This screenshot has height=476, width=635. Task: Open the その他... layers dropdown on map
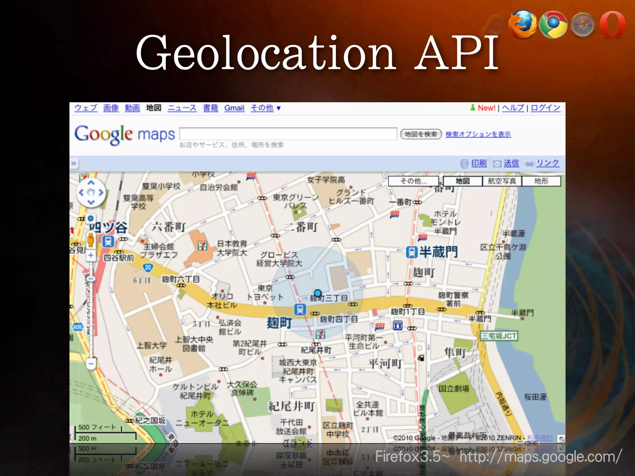coord(413,181)
